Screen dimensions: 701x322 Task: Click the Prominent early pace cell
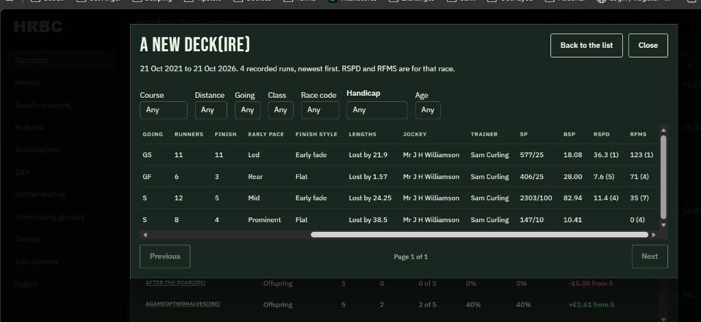pos(265,219)
